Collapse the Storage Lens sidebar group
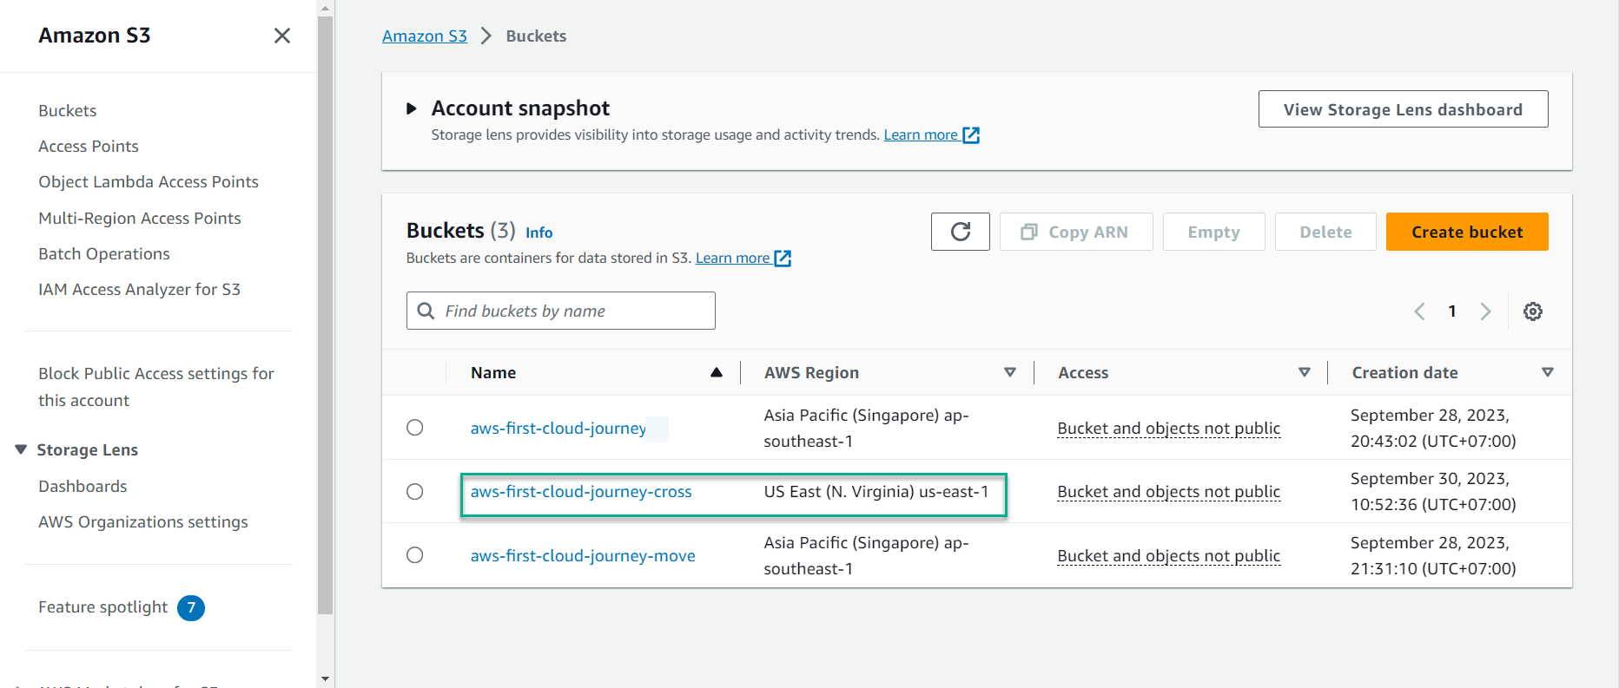The height and width of the screenshot is (688, 1619). pyautogui.click(x=21, y=449)
